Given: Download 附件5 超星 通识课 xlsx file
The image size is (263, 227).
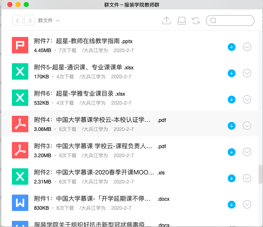Looking at the screenshot, I should click(231, 73).
